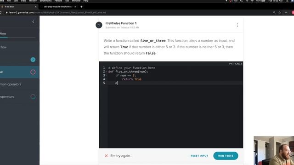The height and width of the screenshot is (165, 294).
Task: Open Spotlight search in the menu bar
Action: 287,1
